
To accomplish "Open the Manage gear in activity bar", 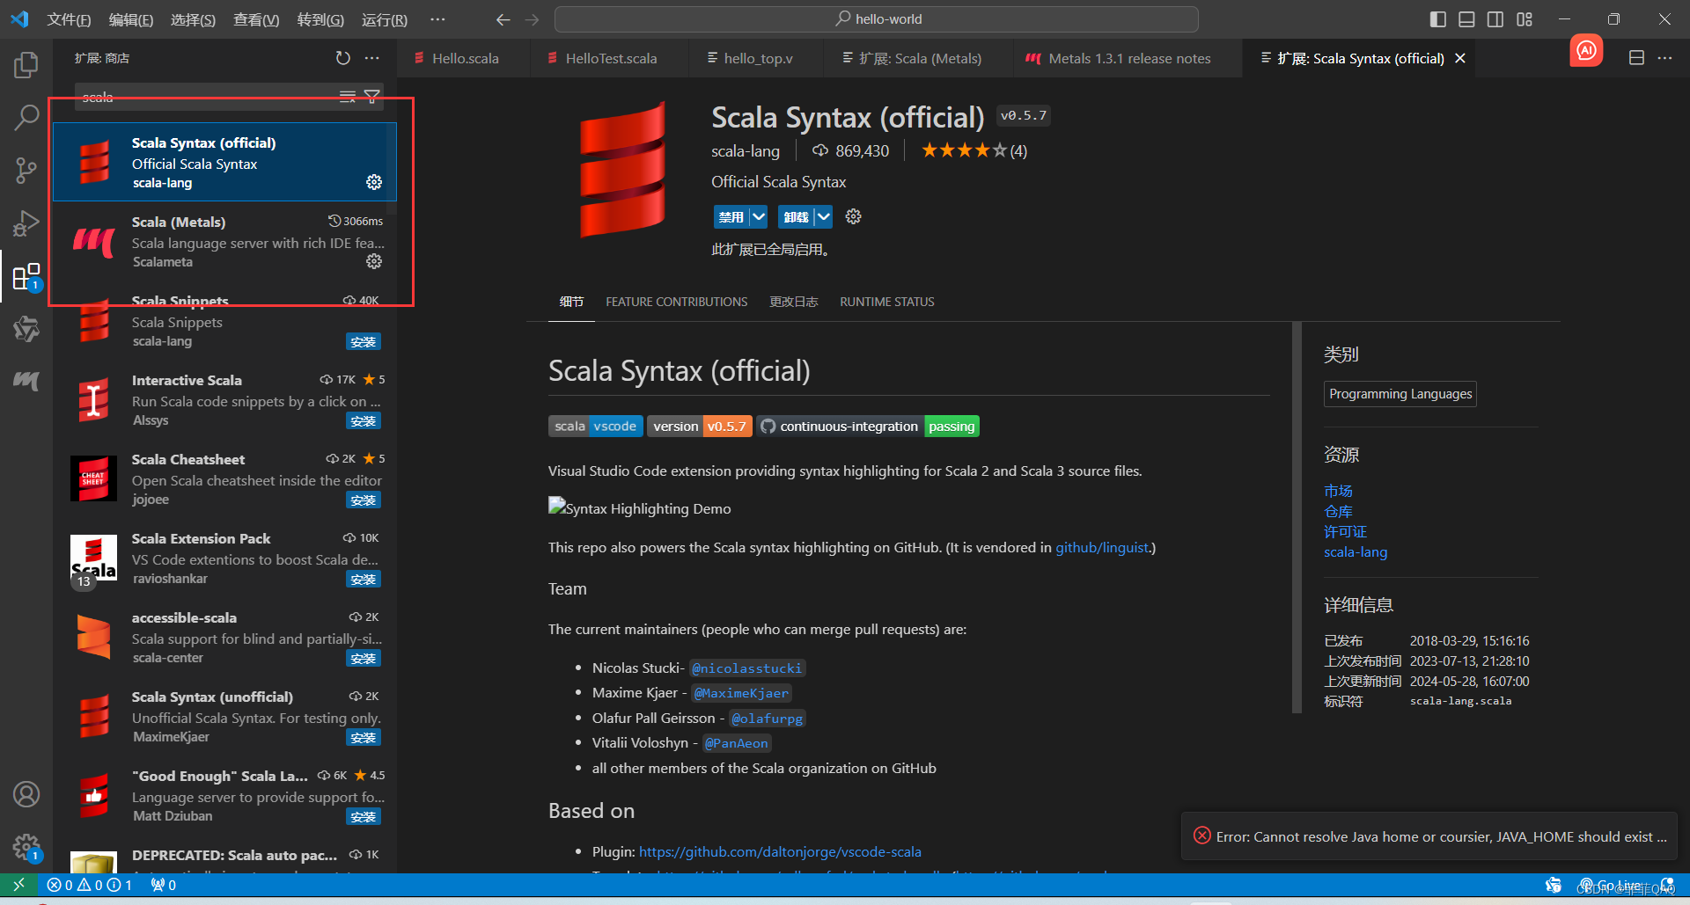I will pyautogui.click(x=26, y=848).
